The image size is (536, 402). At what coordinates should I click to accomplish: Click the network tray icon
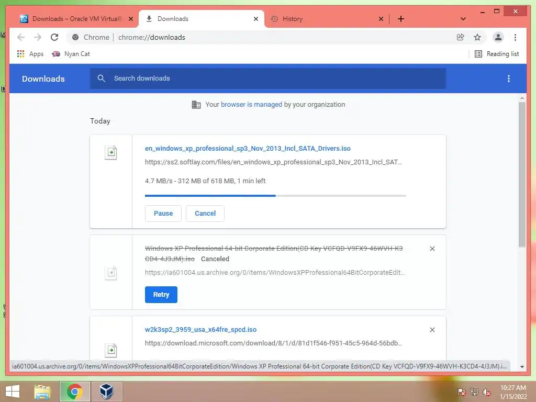[x=474, y=392]
